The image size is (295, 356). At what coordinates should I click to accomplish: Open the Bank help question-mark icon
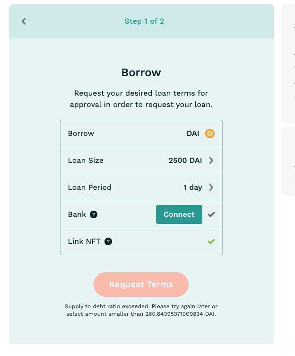tap(94, 214)
